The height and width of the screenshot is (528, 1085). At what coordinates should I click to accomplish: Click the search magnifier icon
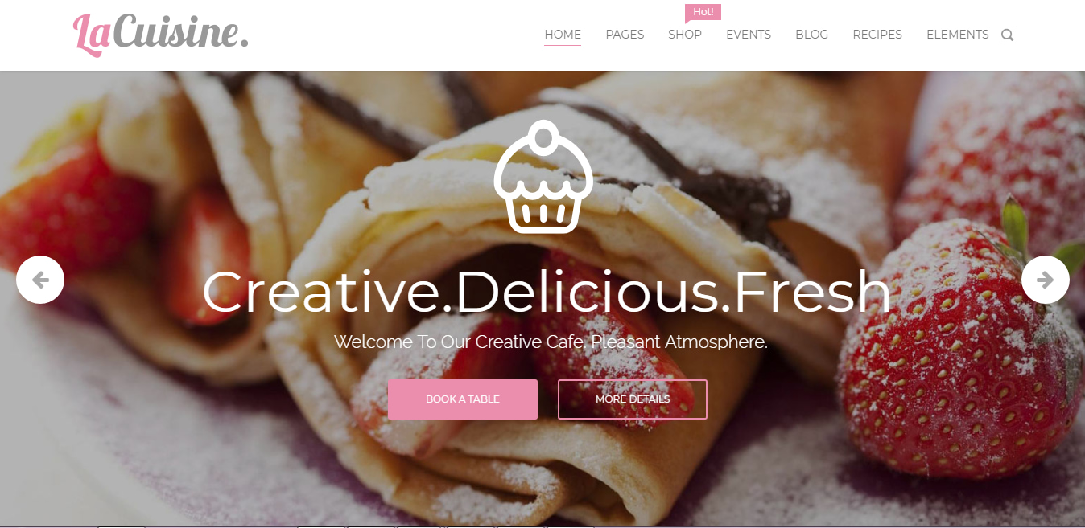1007,35
